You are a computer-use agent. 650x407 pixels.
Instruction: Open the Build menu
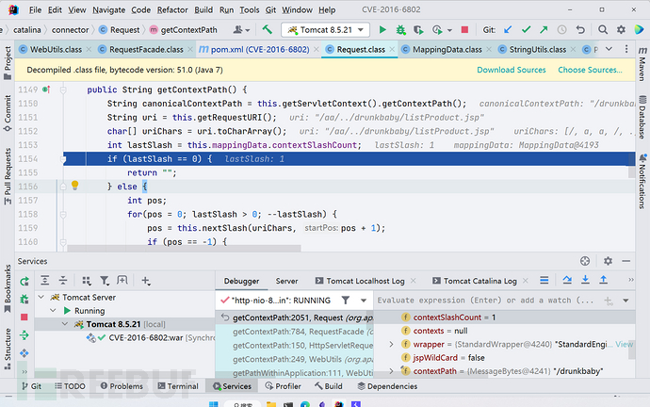coord(203,10)
